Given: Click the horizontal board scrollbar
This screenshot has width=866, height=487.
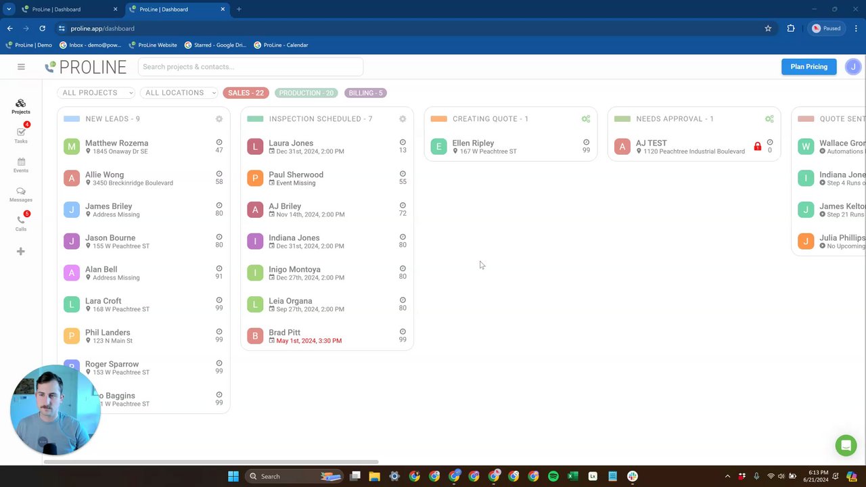Looking at the screenshot, I should point(210,462).
